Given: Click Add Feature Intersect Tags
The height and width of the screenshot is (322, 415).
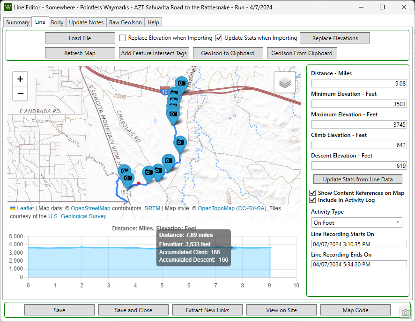Looking at the screenshot, I should pyautogui.click(x=154, y=53).
